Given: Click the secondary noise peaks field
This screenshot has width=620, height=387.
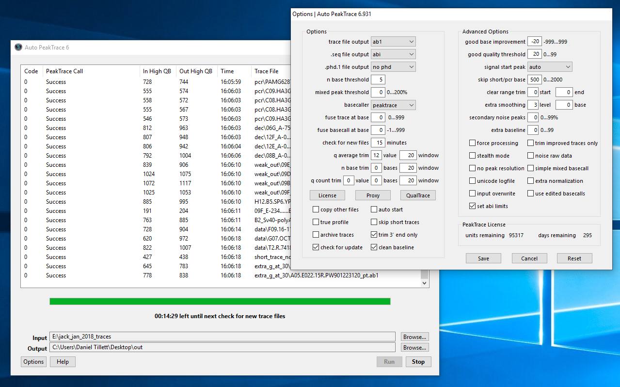Looking at the screenshot, I should pyautogui.click(x=533, y=117).
